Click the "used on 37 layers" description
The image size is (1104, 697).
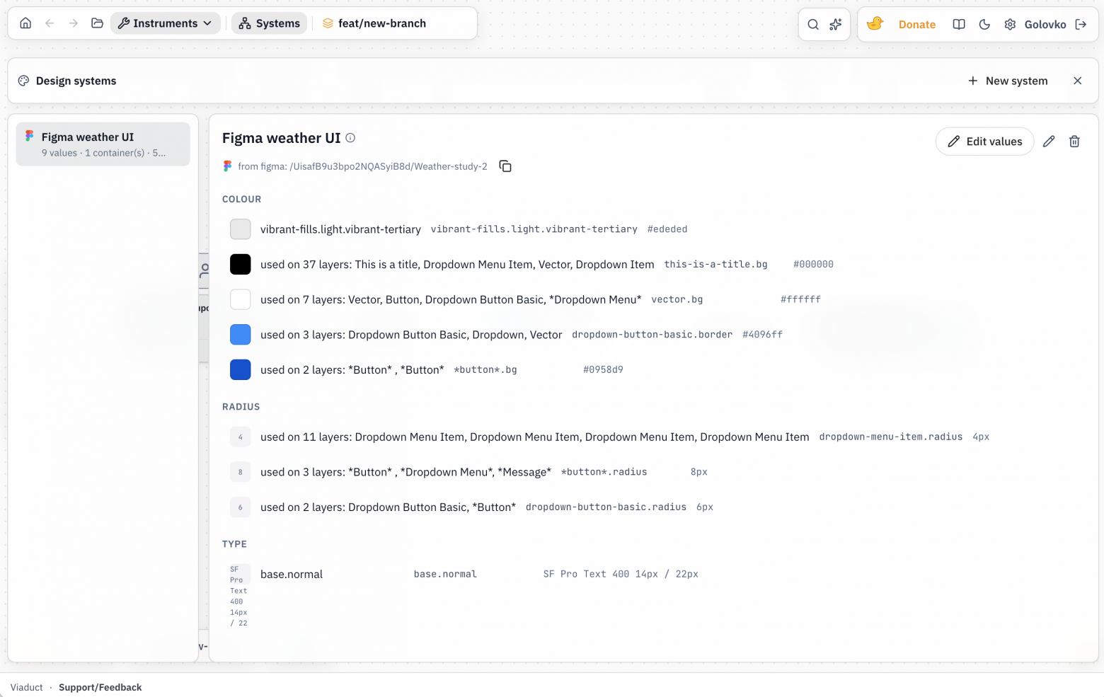(457, 265)
